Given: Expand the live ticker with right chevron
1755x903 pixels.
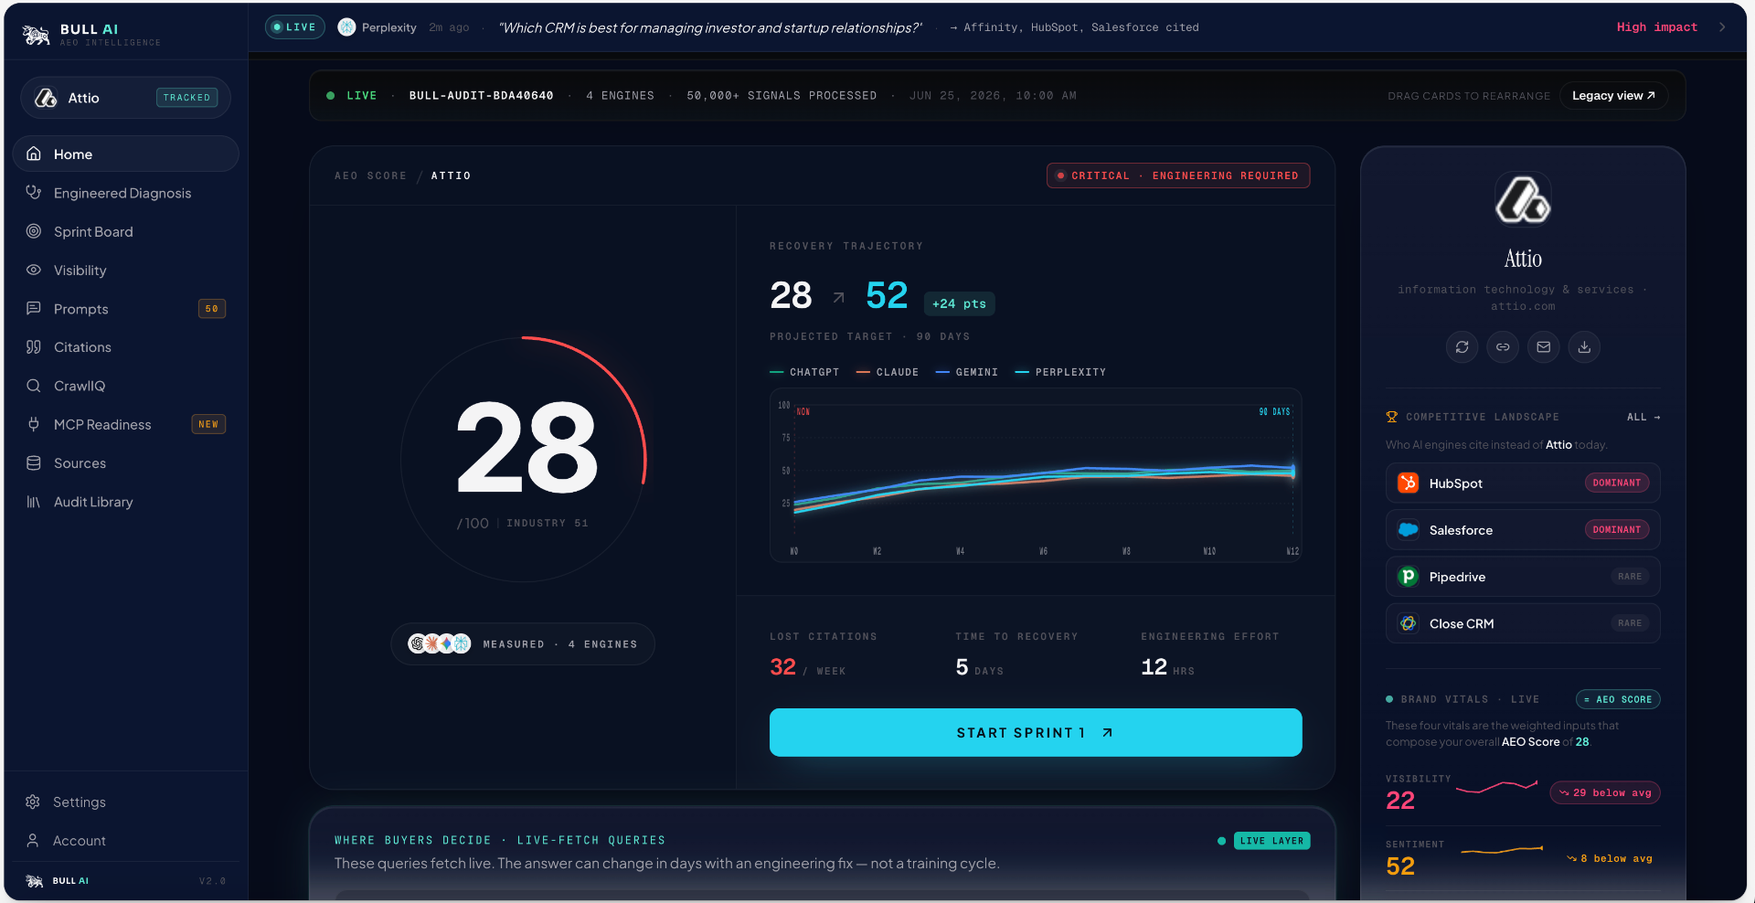Looking at the screenshot, I should pyautogui.click(x=1722, y=27).
